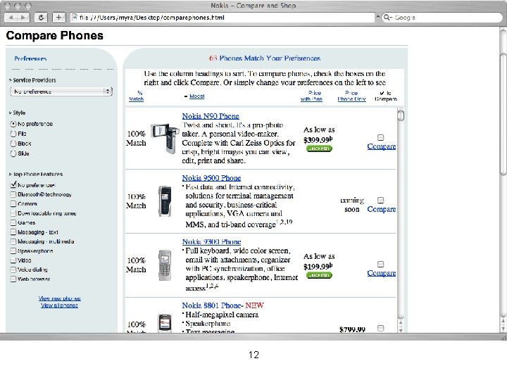Check the Voice dialing checkbox
The width and height of the screenshot is (507, 380).
pyautogui.click(x=13, y=270)
